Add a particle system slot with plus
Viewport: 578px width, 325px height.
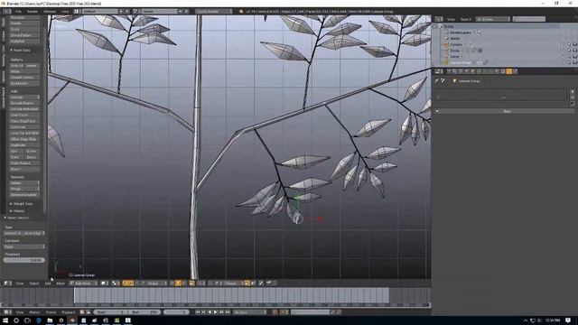(572, 92)
